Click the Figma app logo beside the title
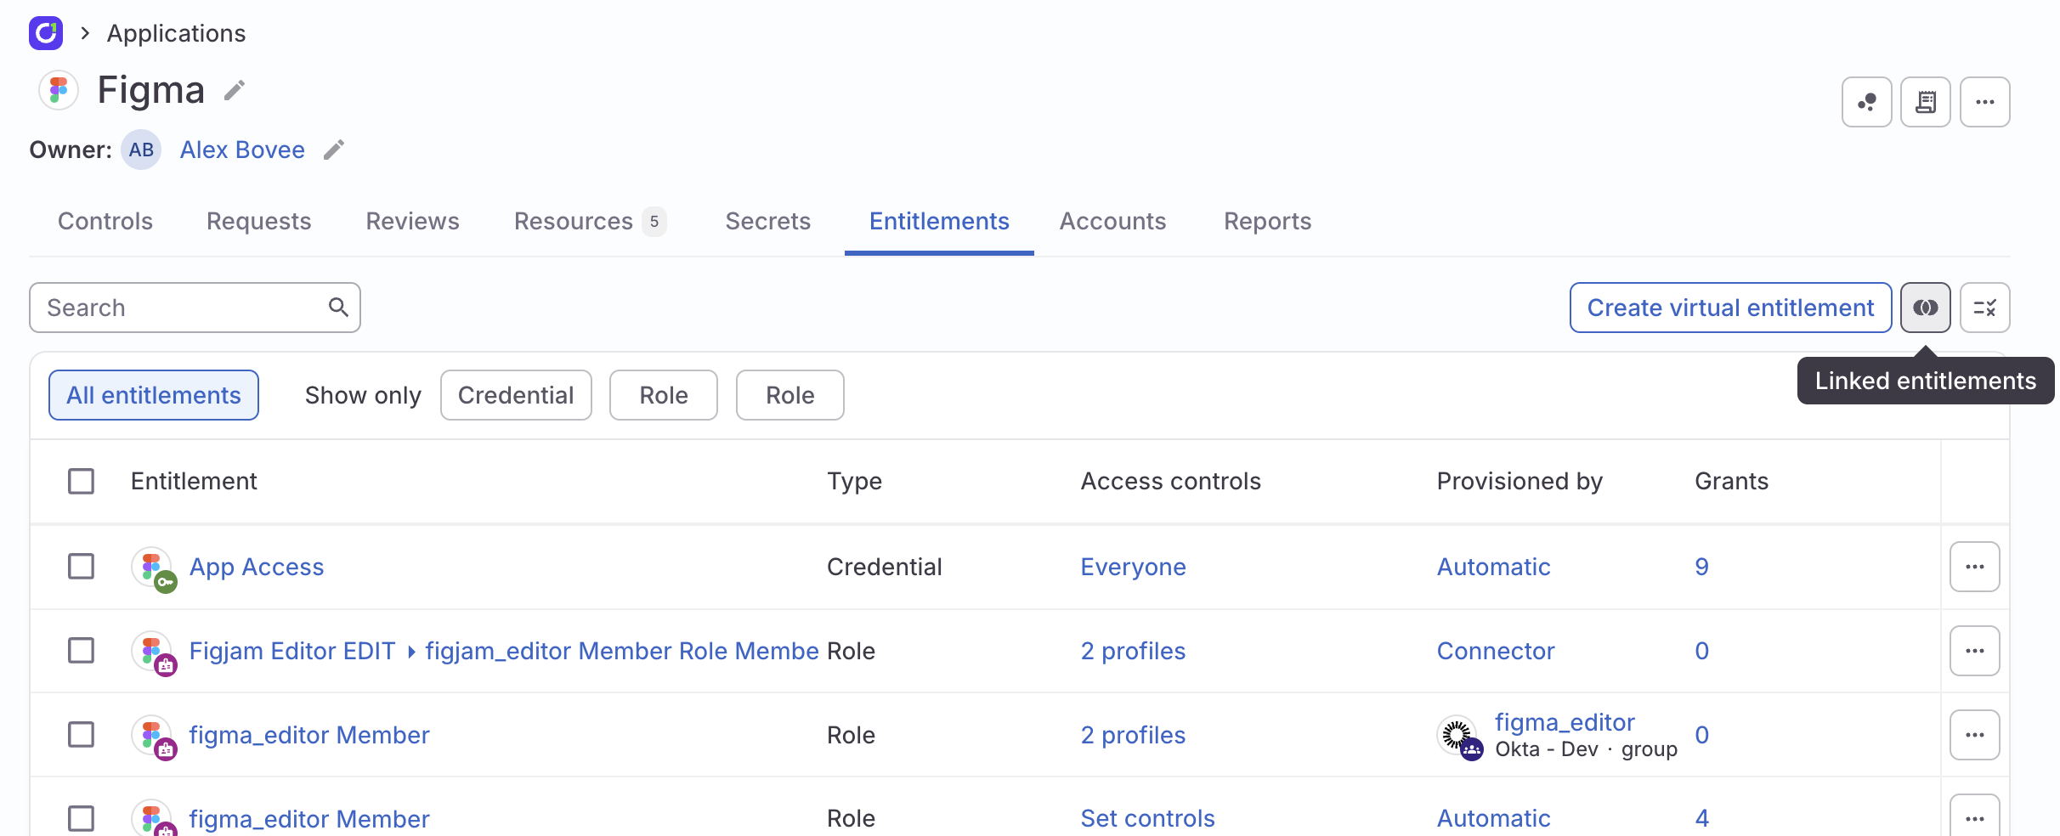Image resolution: width=2060 pixels, height=836 pixels. (x=58, y=89)
